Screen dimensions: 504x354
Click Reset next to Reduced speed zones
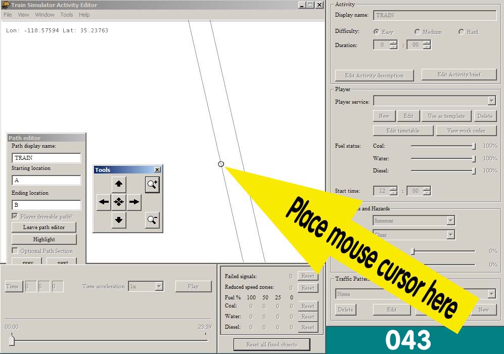point(308,288)
